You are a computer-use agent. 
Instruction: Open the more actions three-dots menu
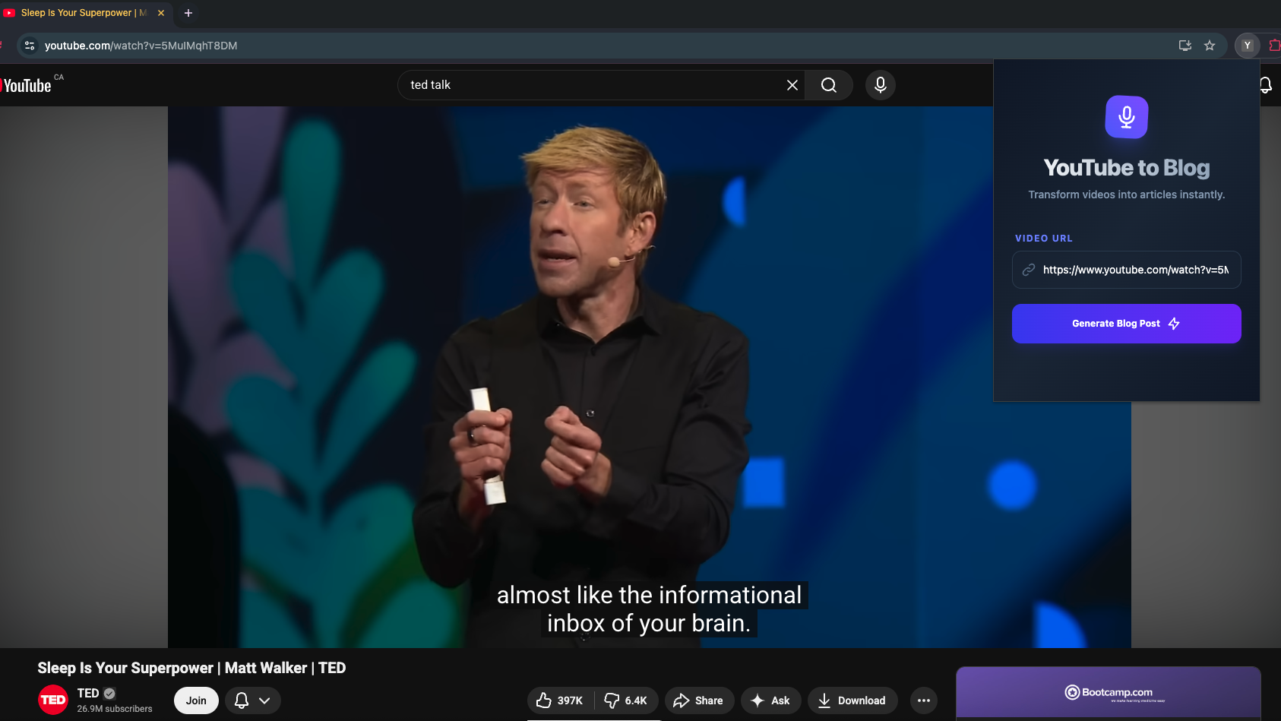click(x=923, y=700)
